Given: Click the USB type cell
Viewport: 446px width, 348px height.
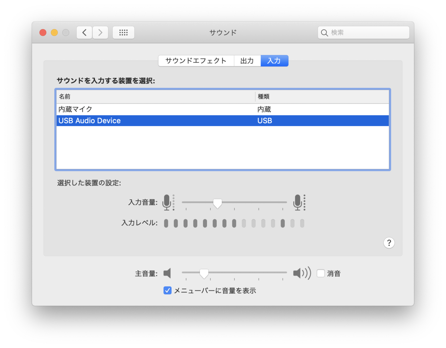Looking at the screenshot, I should (x=265, y=121).
